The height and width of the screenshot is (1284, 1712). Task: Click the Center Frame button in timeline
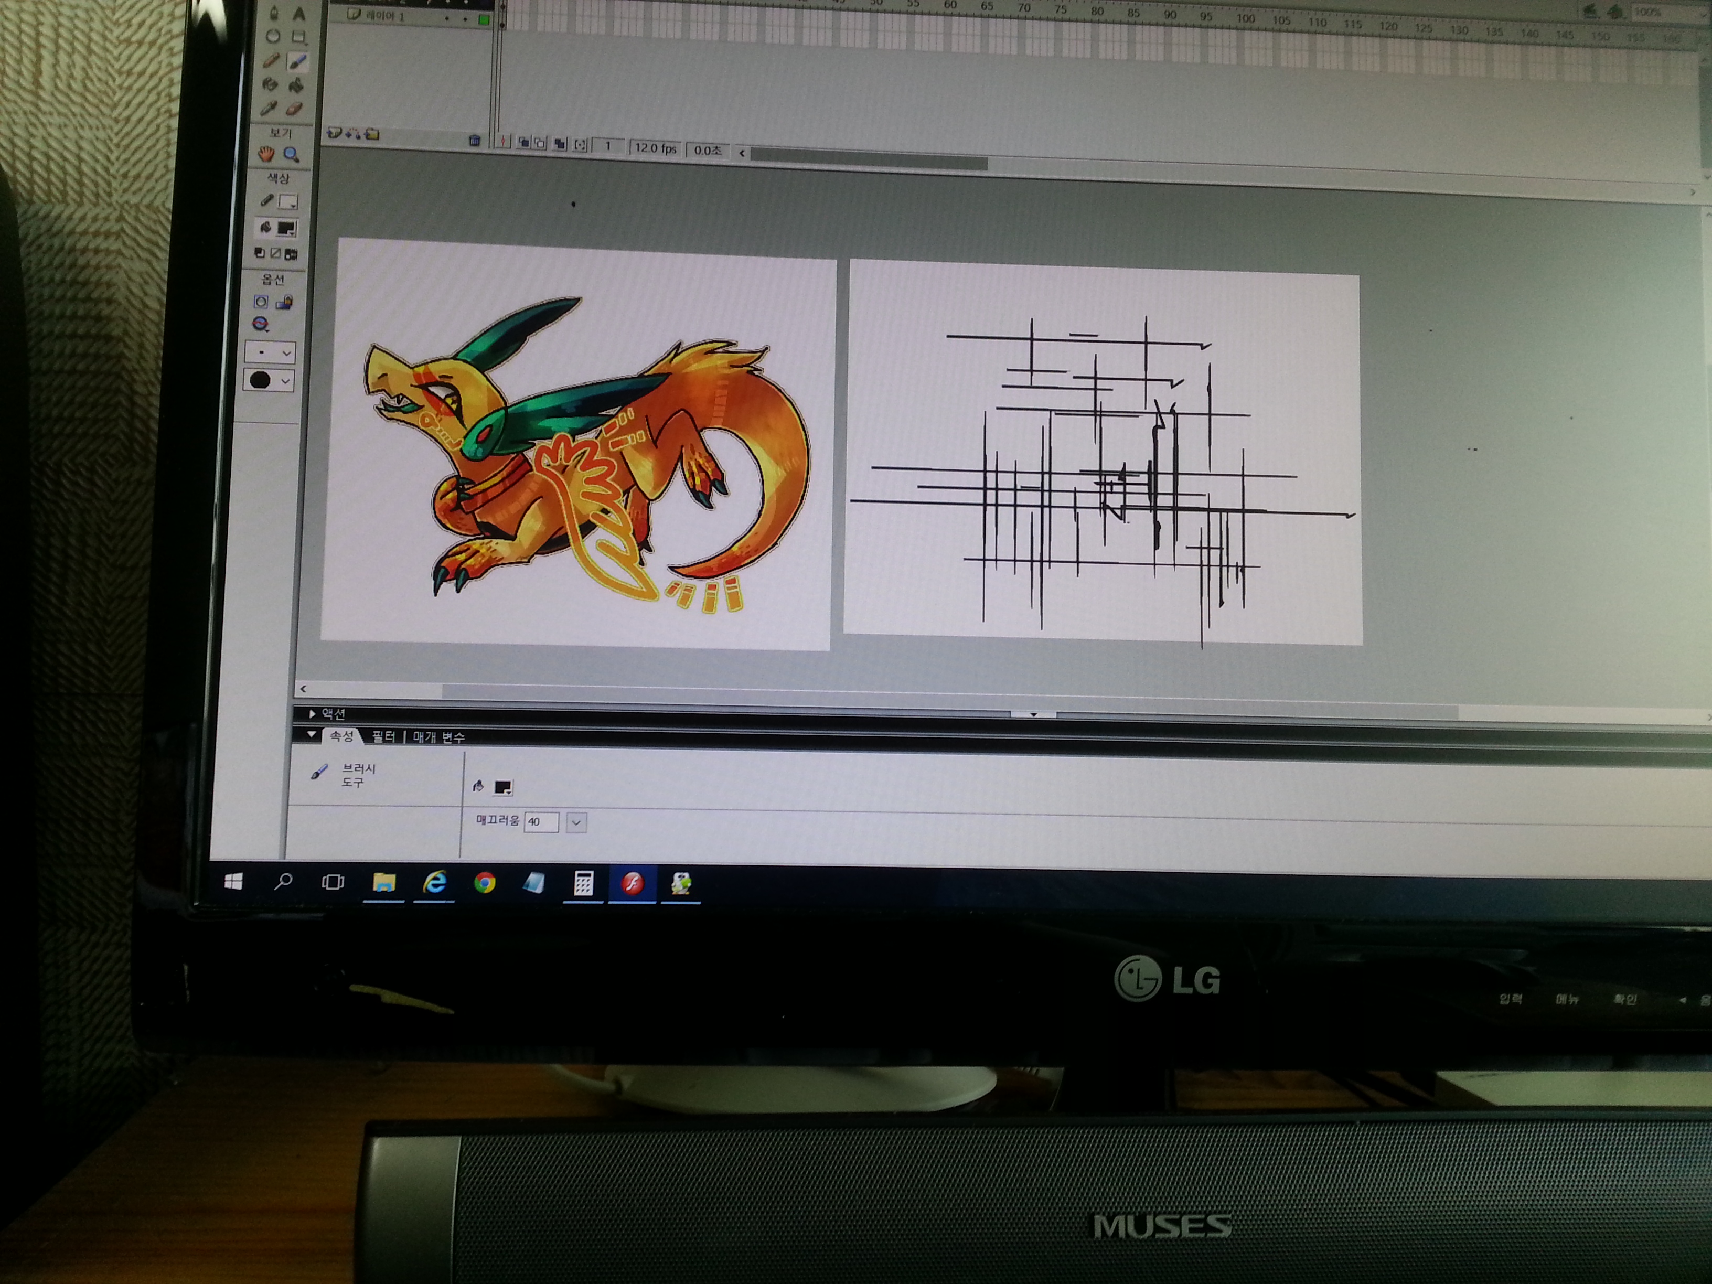click(x=504, y=142)
